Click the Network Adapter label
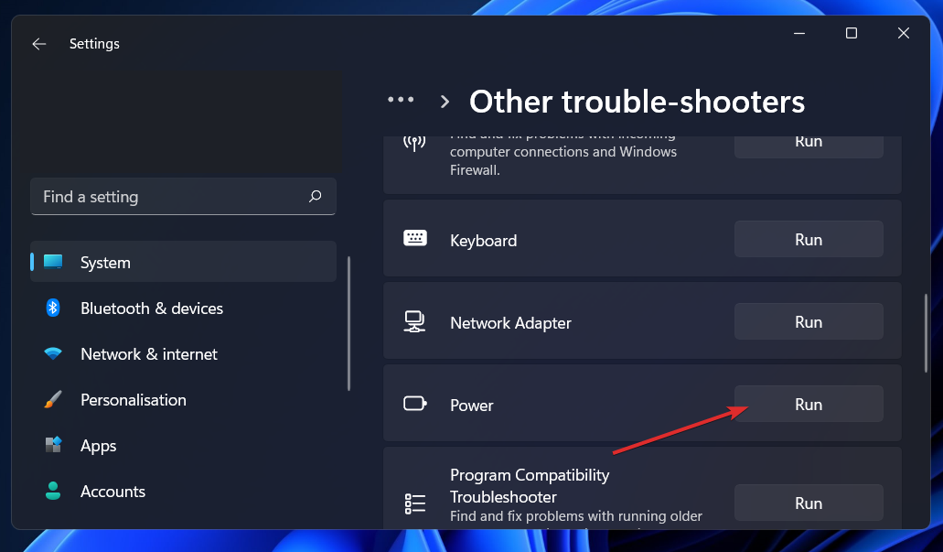 pyautogui.click(x=510, y=322)
